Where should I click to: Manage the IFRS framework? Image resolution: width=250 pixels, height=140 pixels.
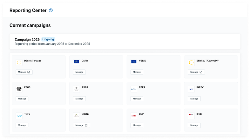194,125
